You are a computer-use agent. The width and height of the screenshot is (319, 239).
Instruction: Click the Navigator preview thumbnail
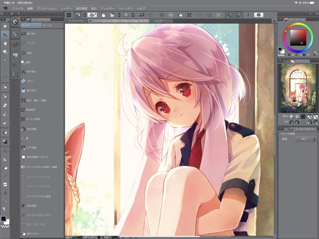(298, 88)
